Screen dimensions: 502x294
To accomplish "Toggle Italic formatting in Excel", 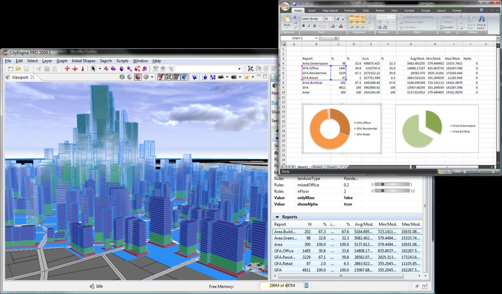I will [x=308, y=25].
